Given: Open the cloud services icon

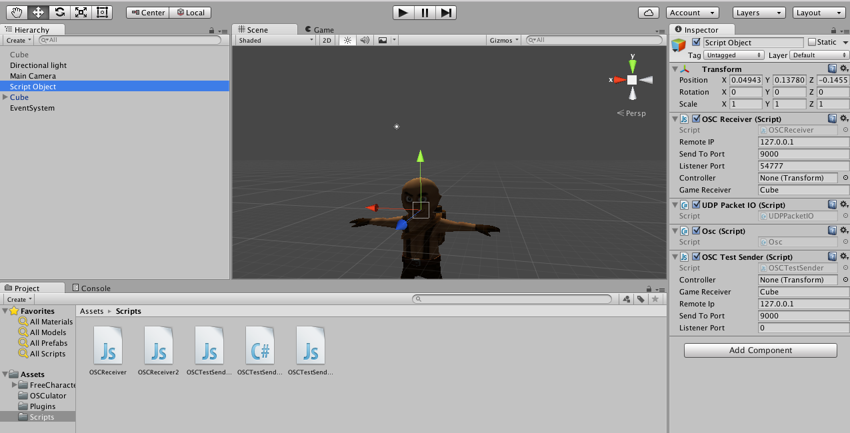Looking at the screenshot, I should (x=649, y=13).
